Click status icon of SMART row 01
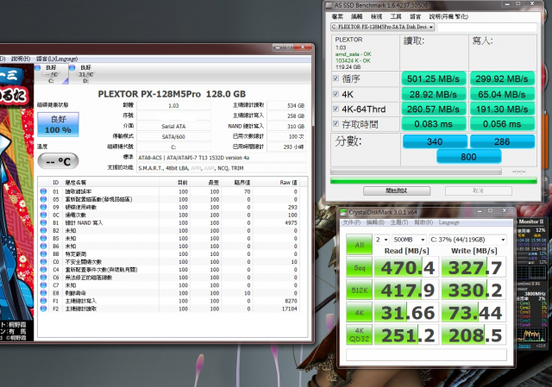552x387 pixels. tap(44, 191)
